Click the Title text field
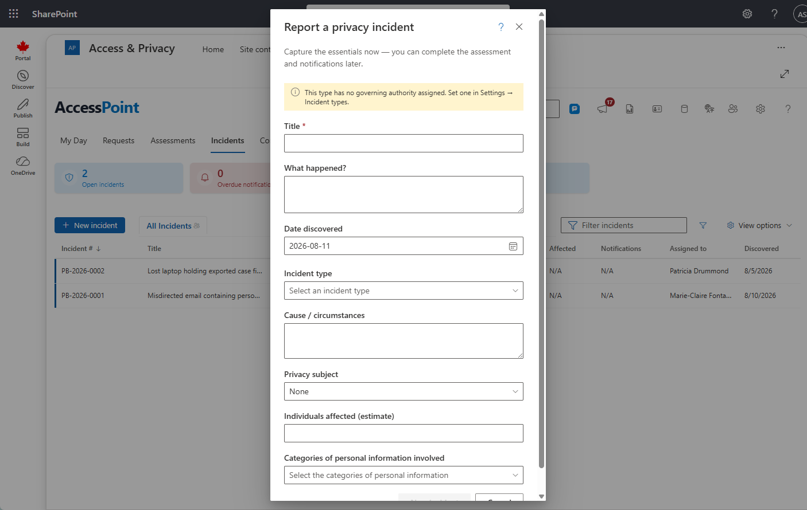Screen dimensions: 807x510 [x=403, y=143]
